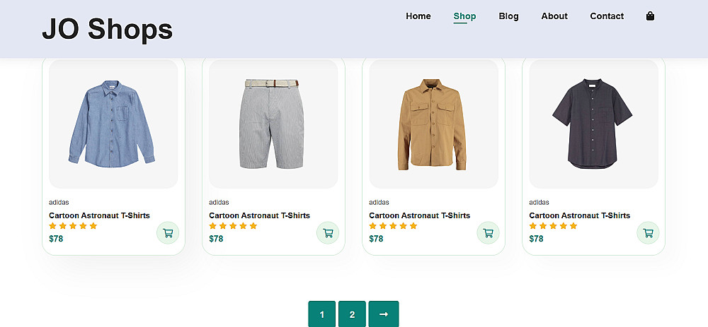Open the dark short-sleeve shirt's product title
Image resolution: width=708 pixels, height=327 pixels.
click(x=579, y=215)
